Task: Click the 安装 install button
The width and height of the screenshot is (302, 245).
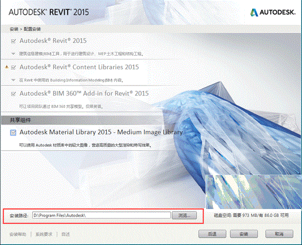Action: (x=244, y=234)
